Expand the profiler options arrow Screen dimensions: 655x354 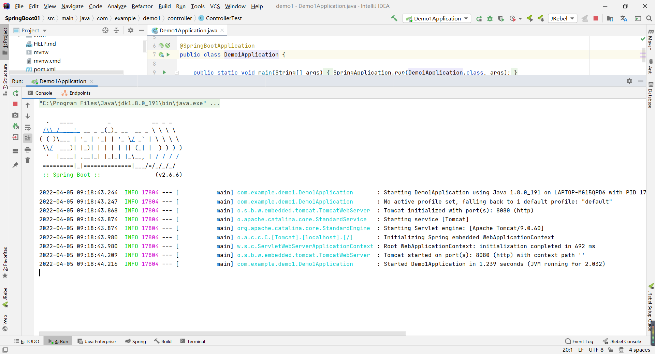pos(520,19)
